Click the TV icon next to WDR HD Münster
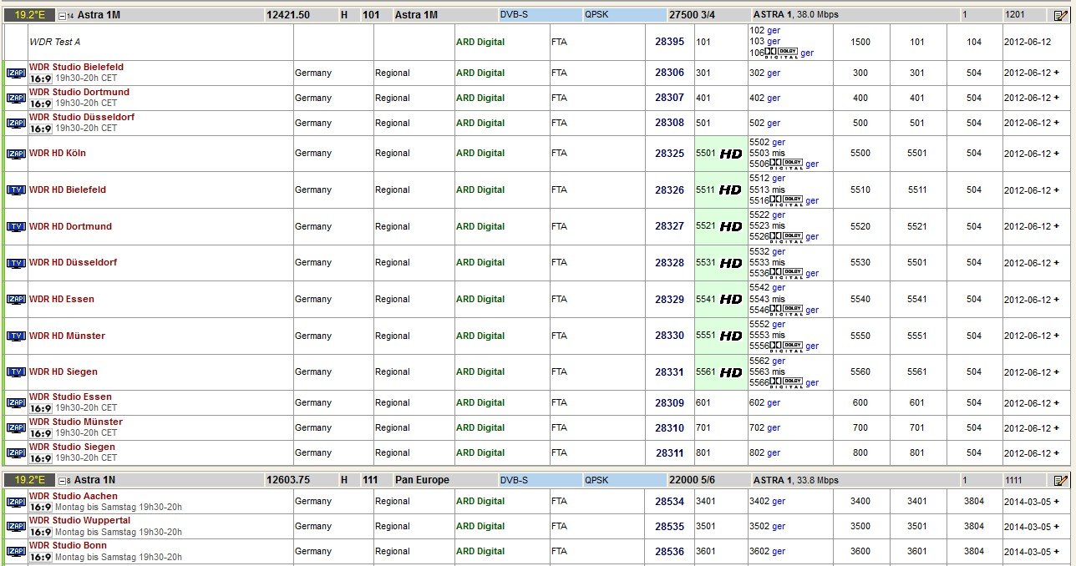1076x566 pixels. point(16,336)
